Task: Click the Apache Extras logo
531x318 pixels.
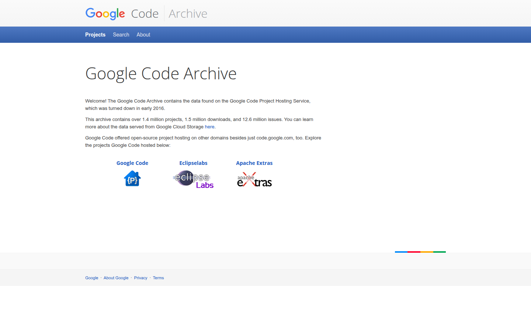Action: [x=254, y=179]
